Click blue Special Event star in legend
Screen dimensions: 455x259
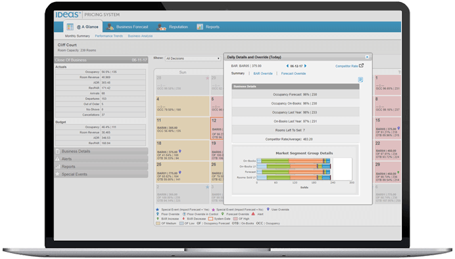158,210
